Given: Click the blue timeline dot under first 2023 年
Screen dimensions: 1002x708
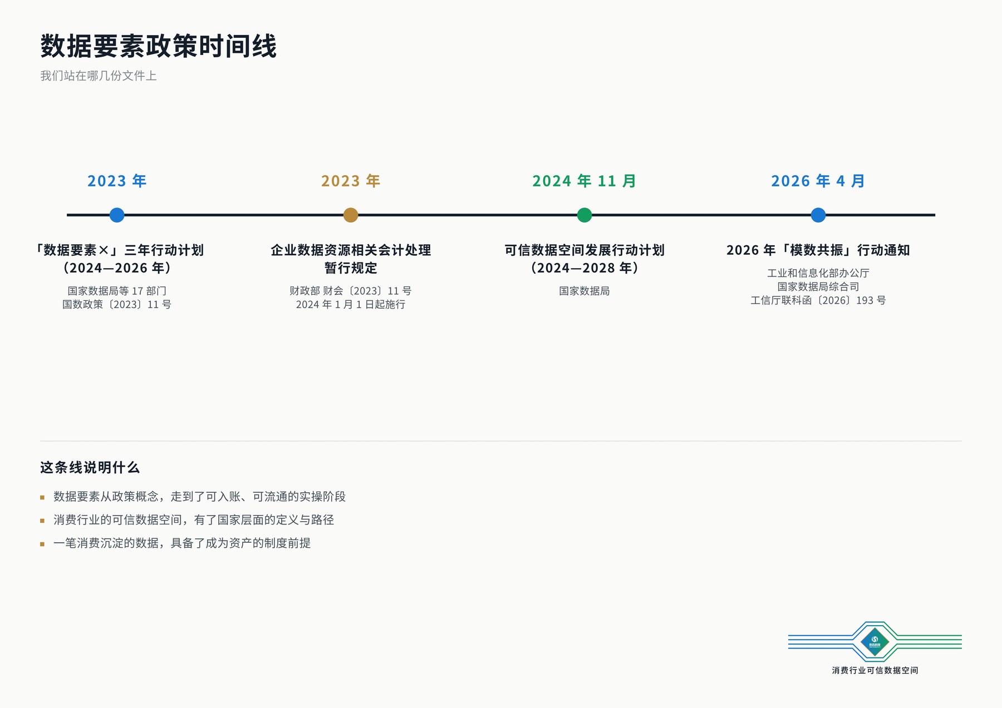Looking at the screenshot, I should pos(117,215).
